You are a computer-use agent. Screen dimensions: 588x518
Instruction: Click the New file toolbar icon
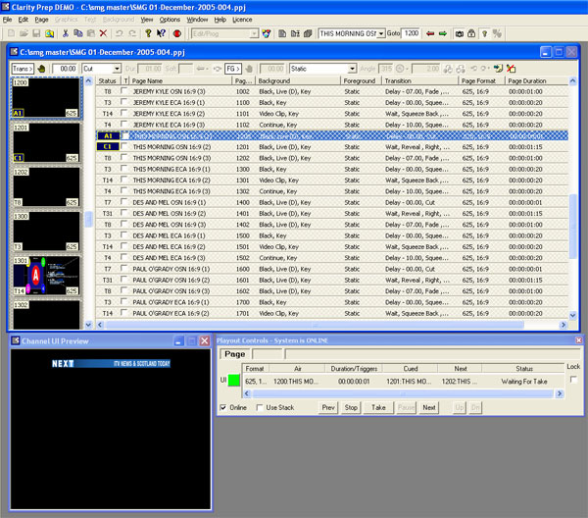(11, 33)
